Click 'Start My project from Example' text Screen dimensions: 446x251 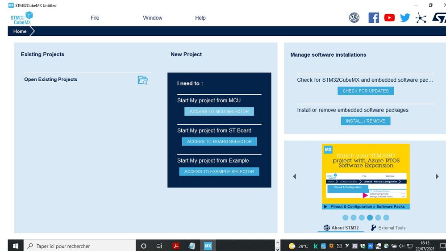tap(213, 160)
